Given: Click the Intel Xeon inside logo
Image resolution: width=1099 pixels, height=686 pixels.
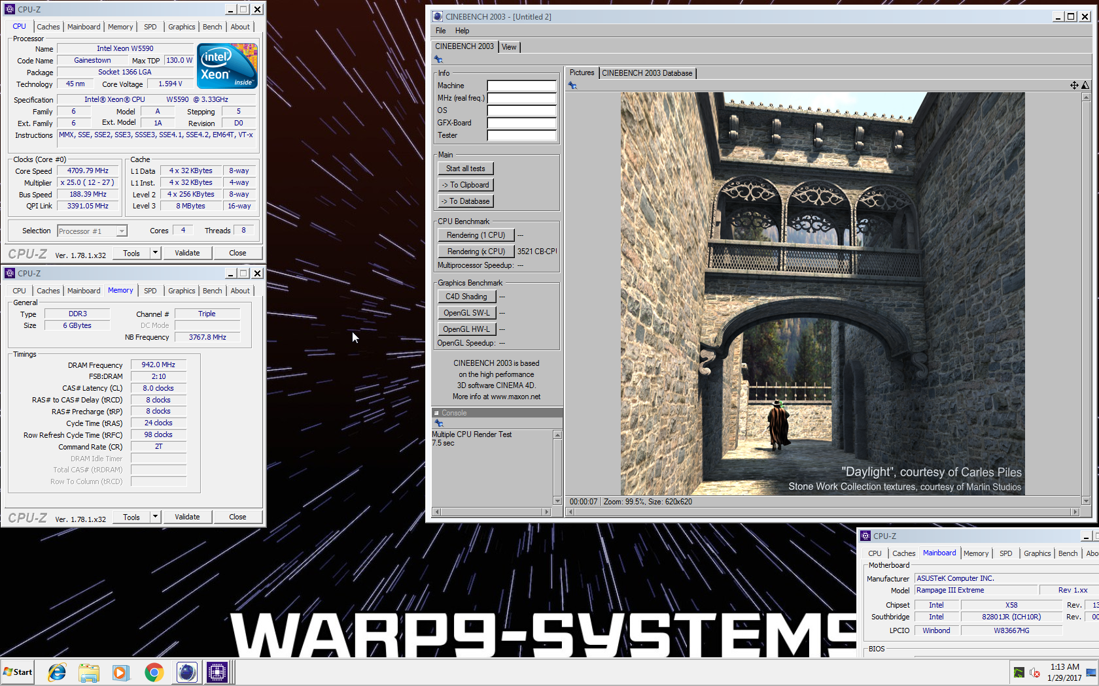Looking at the screenshot, I should point(227,66).
